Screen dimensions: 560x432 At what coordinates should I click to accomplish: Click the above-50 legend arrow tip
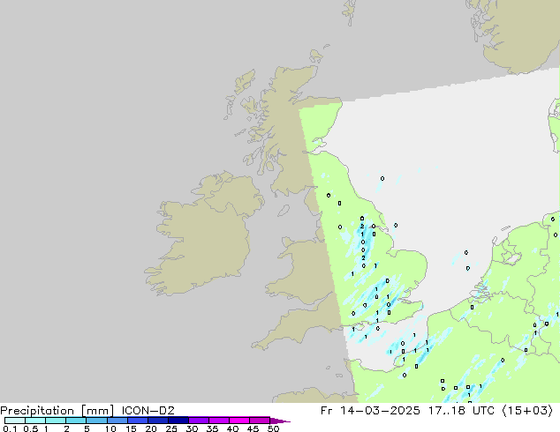pyautogui.click(x=280, y=421)
